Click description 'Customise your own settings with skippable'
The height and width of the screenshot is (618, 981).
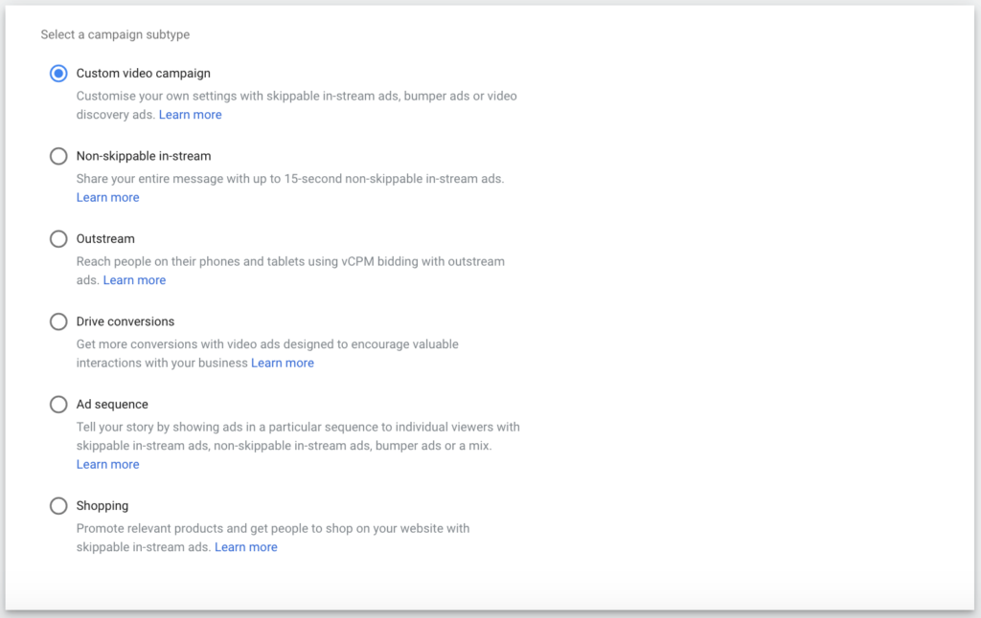point(197,96)
